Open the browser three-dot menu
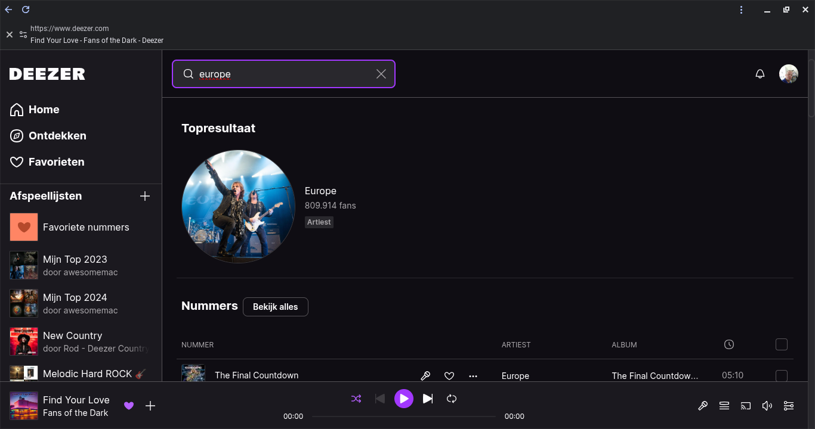 tap(741, 10)
